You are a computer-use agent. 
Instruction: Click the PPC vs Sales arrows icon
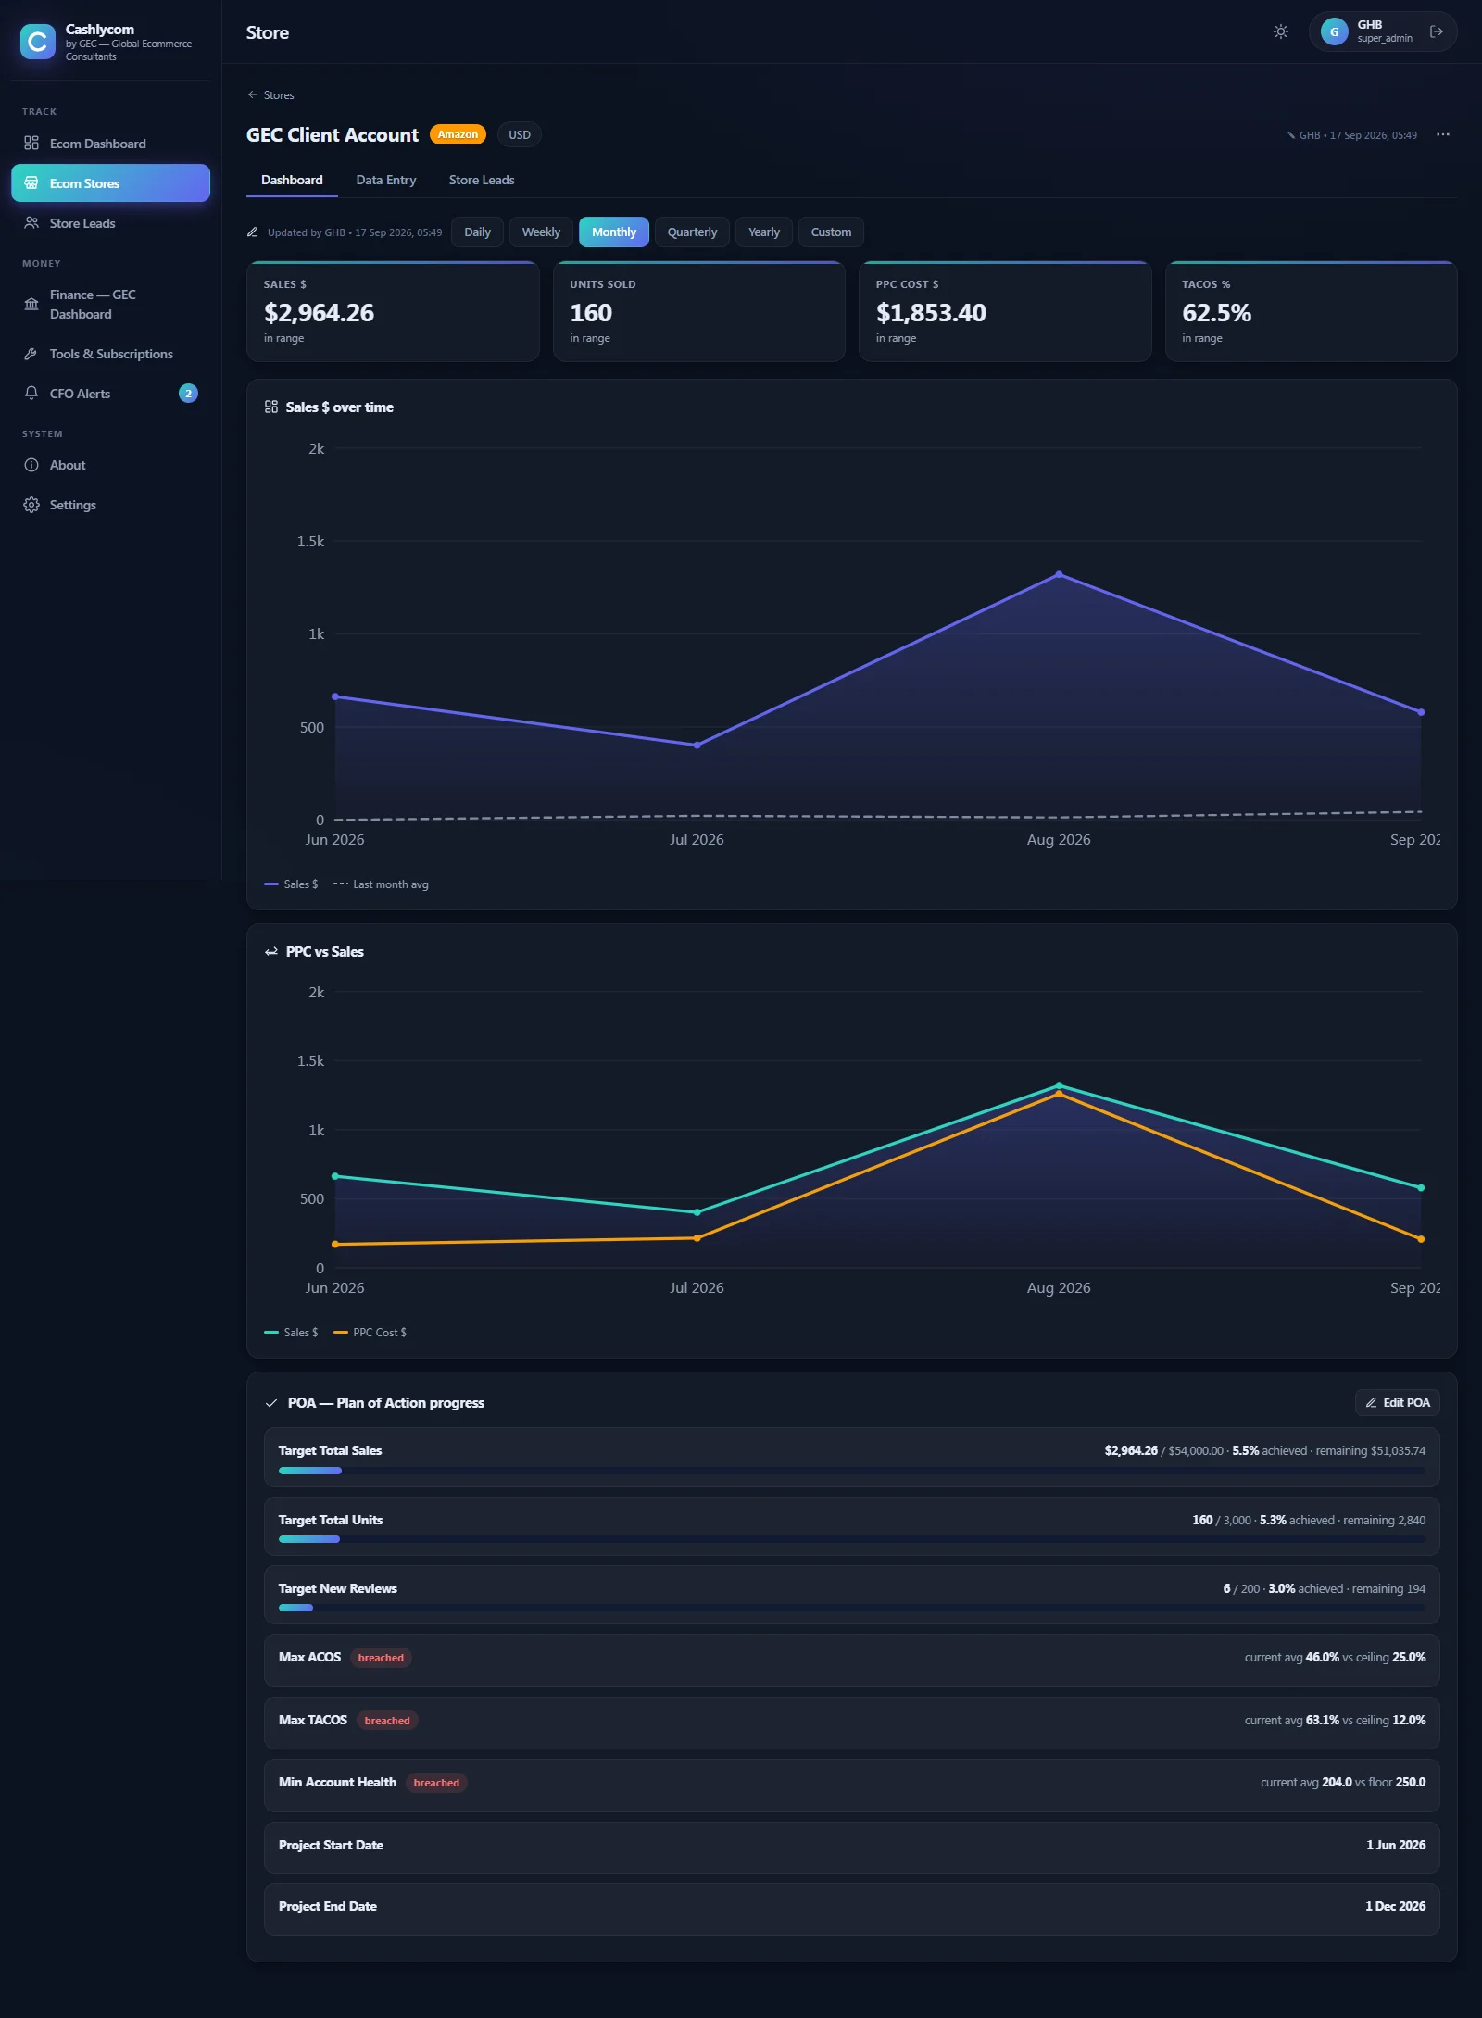[x=271, y=952]
